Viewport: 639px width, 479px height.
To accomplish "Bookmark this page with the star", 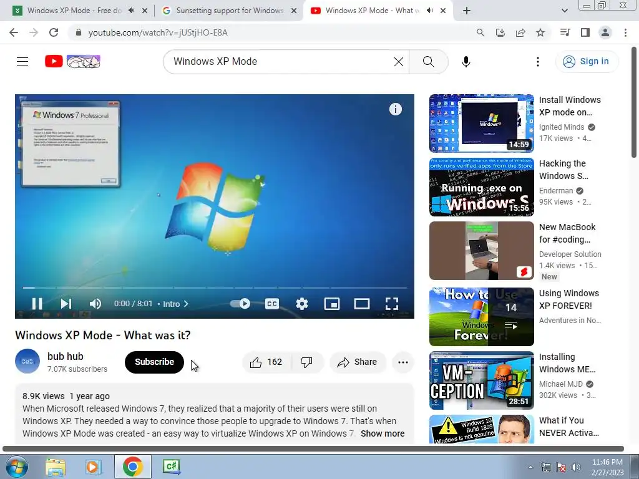I will [540, 32].
